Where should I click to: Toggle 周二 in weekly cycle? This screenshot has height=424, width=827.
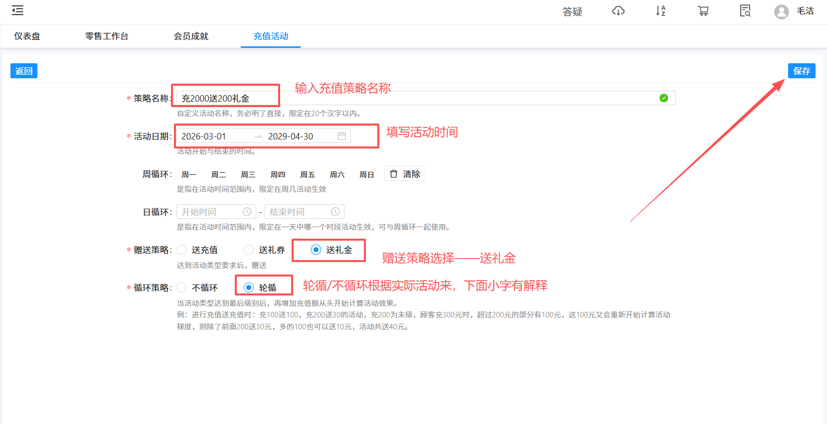point(218,174)
